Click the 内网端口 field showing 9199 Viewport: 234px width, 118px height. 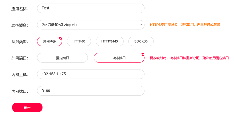point(91,91)
